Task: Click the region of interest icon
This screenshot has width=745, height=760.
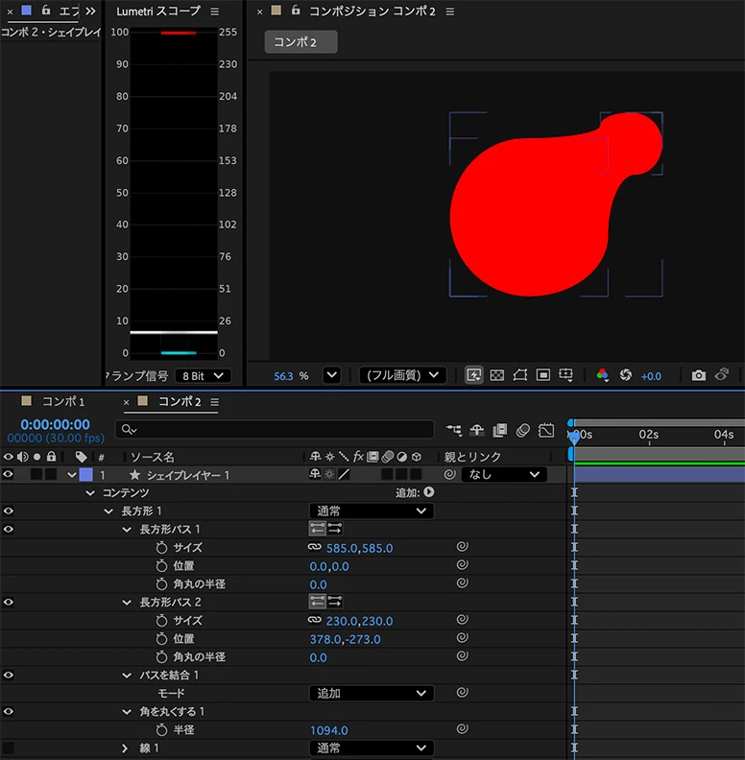Action: [543, 375]
